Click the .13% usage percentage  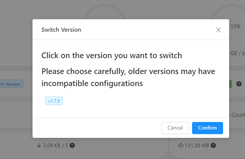[x=235, y=26]
